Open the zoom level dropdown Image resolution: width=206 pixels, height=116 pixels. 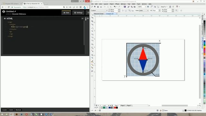pyautogui.click(x=145, y=7)
